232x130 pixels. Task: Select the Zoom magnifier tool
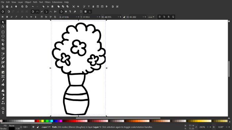3,108
